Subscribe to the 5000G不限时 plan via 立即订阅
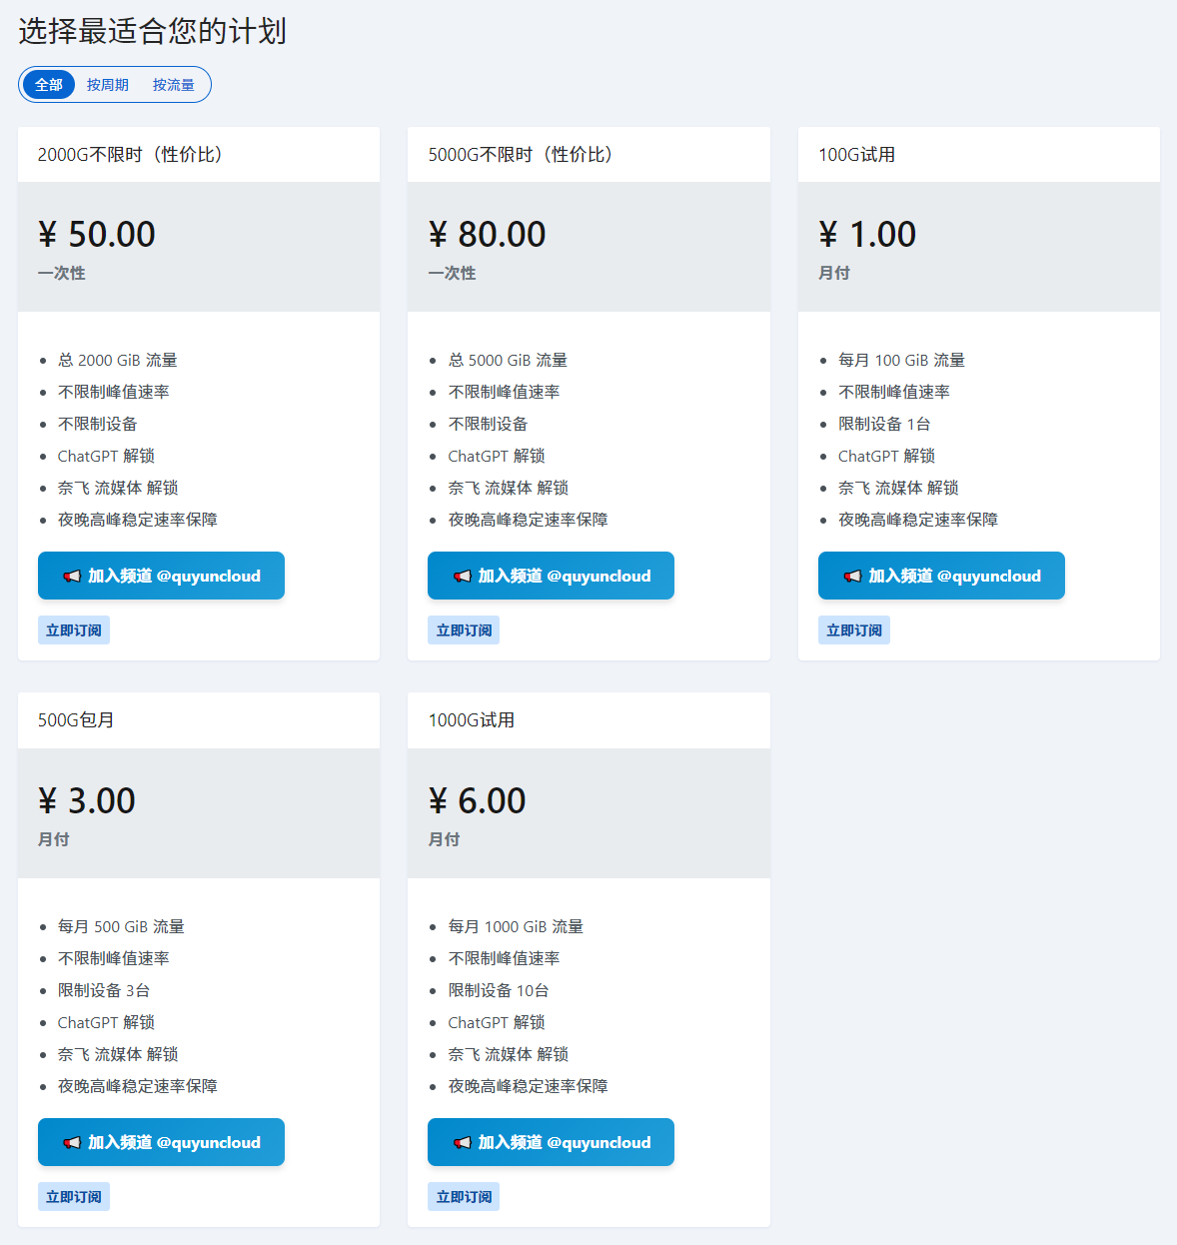Viewport: 1177px width, 1245px height. click(464, 630)
